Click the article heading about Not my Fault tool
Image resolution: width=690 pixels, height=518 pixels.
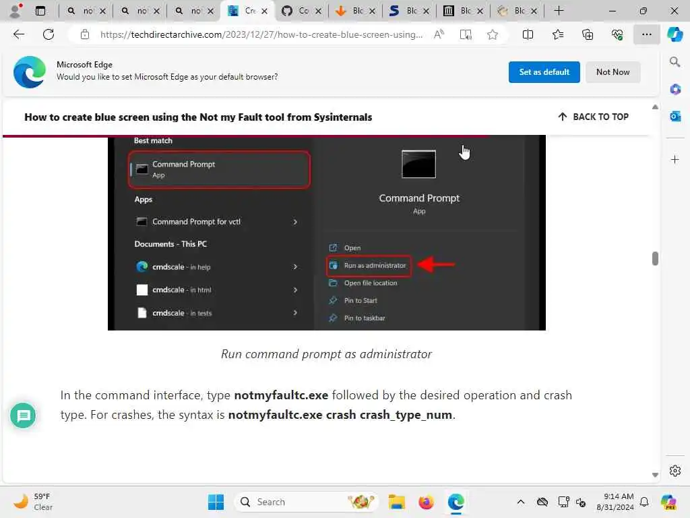coord(198,117)
